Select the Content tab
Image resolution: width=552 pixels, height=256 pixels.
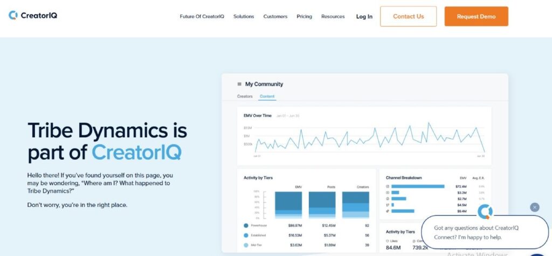pos(267,96)
